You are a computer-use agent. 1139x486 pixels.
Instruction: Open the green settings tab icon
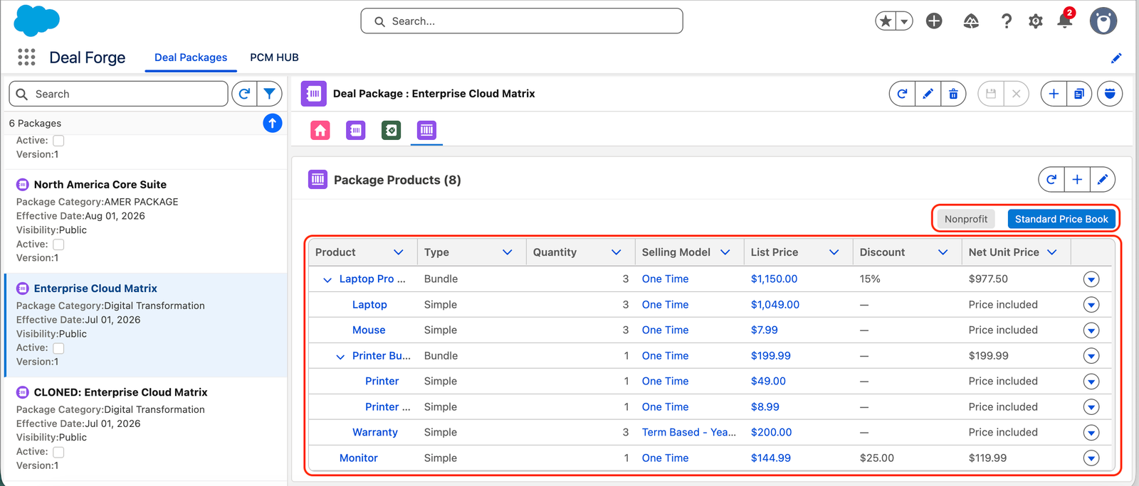click(x=392, y=130)
